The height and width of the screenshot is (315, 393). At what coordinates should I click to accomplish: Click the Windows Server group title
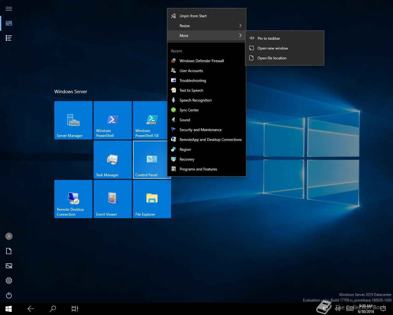tap(71, 92)
